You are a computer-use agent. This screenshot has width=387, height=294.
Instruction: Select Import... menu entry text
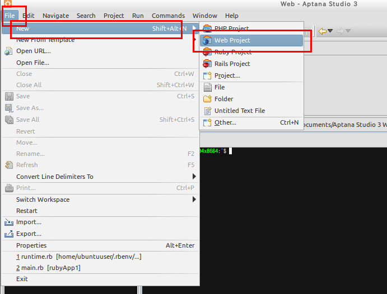[x=29, y=222]
